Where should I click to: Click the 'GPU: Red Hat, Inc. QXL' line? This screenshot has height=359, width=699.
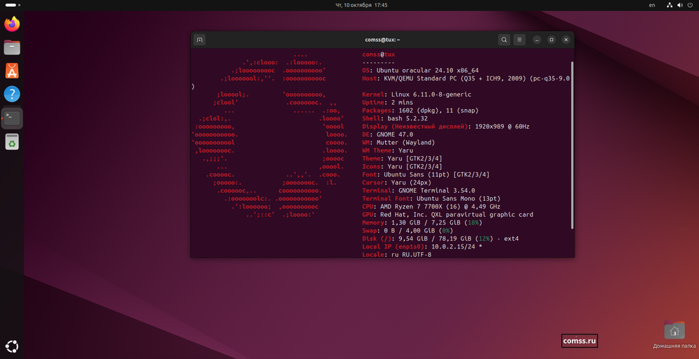(447, 215)
